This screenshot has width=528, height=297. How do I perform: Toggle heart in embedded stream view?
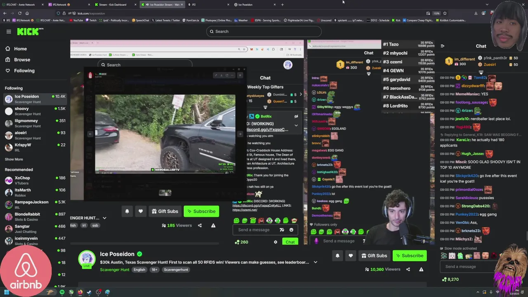(141, 211)
